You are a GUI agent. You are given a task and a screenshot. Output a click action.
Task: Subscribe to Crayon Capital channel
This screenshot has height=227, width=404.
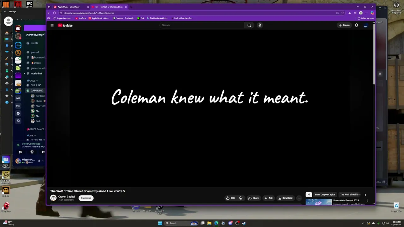click(86, 198)
